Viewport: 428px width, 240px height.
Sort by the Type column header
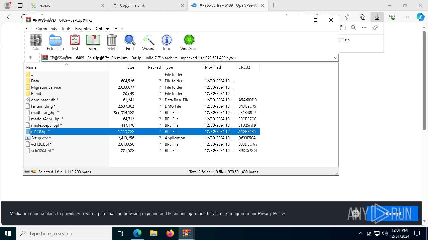(x=183, y=67)
